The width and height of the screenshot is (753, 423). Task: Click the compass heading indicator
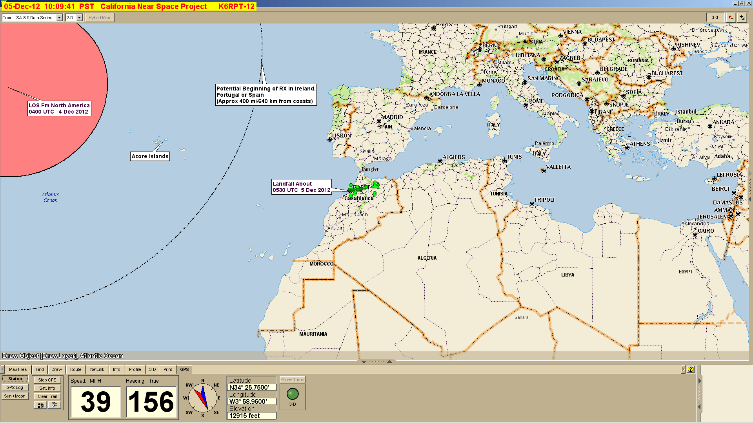[x=203, y=398]
